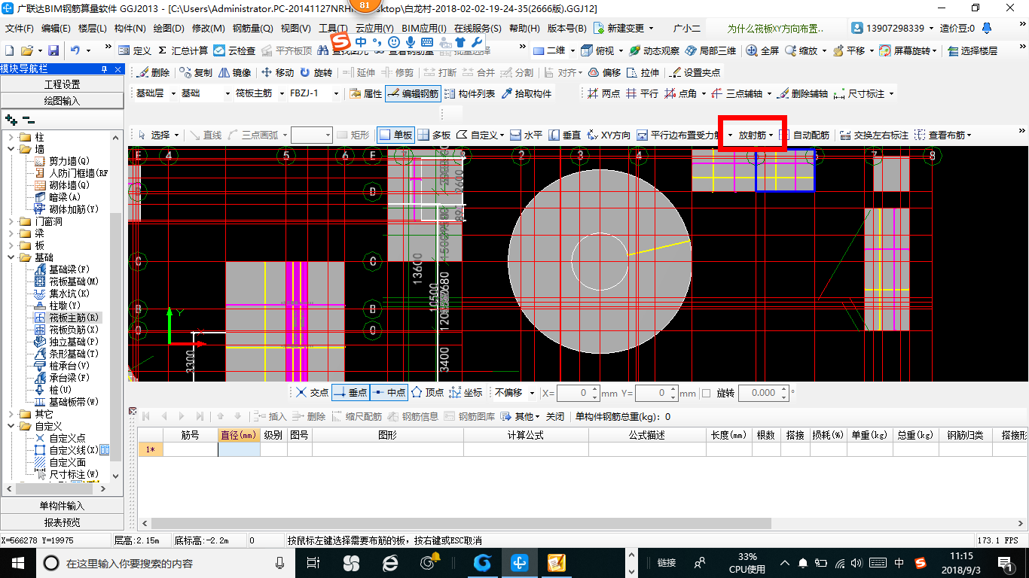
Task: Check the 旋转 rotate checkbox
Action: click(x=706, y=393)
